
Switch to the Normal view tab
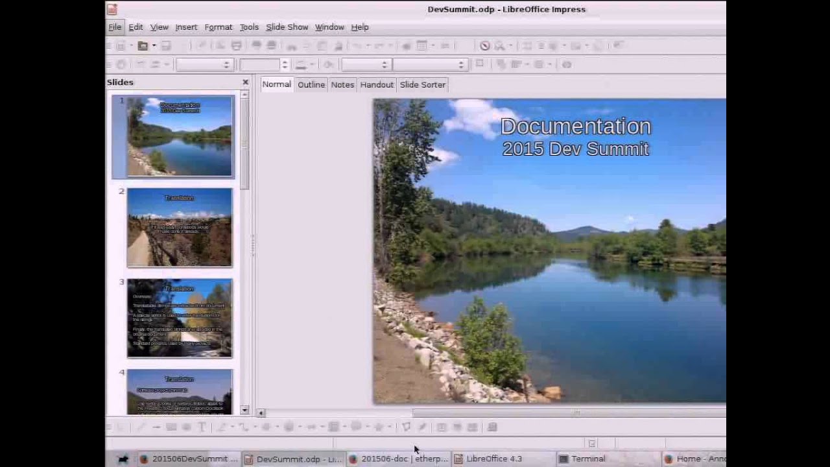276,84
